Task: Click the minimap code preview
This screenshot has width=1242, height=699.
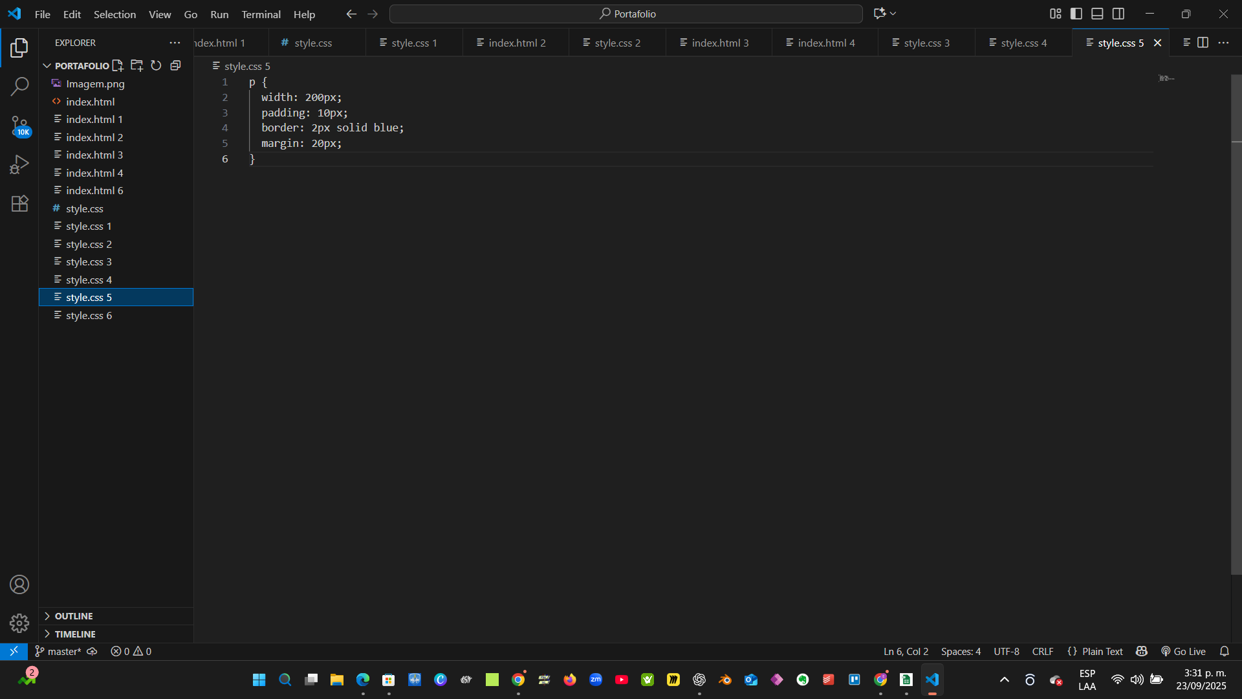Action: (x=1166, y=78)
